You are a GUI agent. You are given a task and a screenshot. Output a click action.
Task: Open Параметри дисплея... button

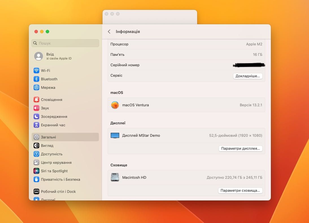pyautogui.click(x=240, y=149)
